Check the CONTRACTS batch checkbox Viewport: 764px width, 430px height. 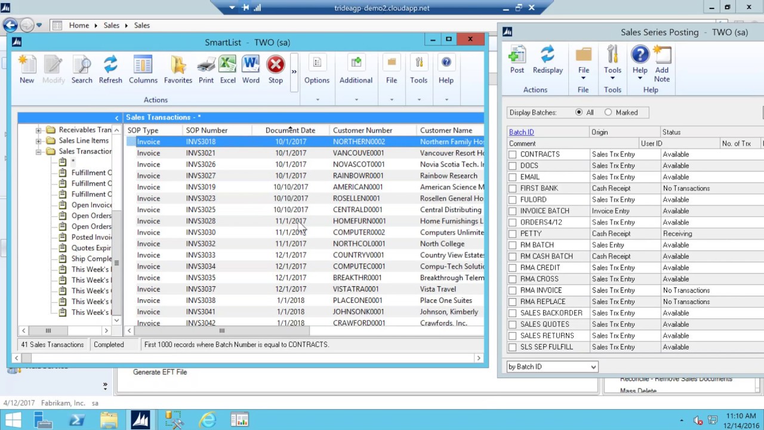pos(513,154)
